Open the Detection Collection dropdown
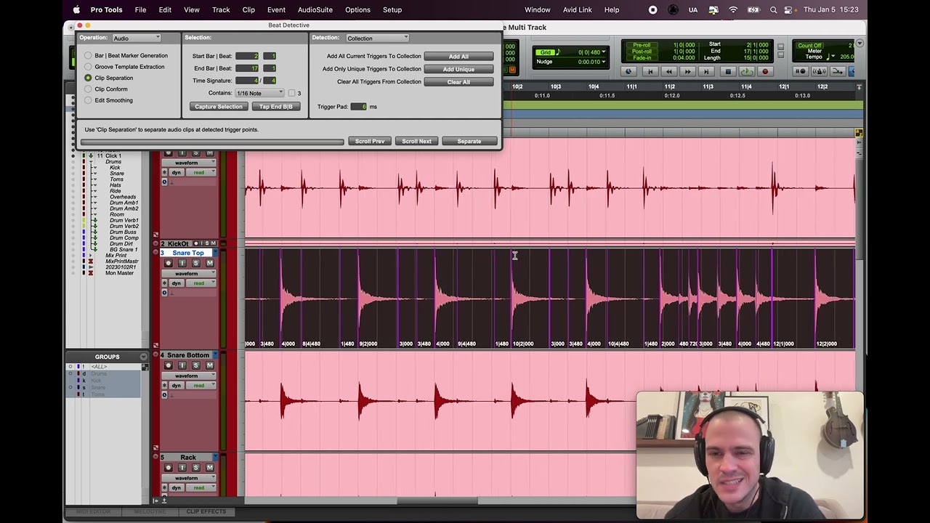The width and height of the screenshot is (930, 523). [x=377, y=38]
